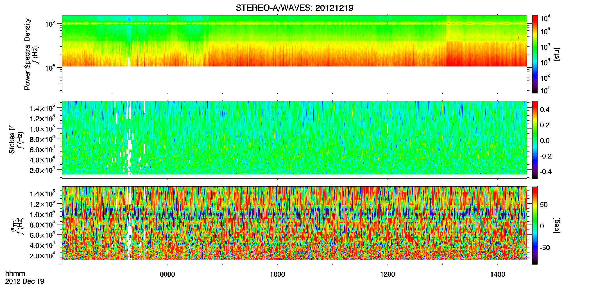Select the Power Spectral Density axis label
This screenshot has width=589, height=303.
27,54
